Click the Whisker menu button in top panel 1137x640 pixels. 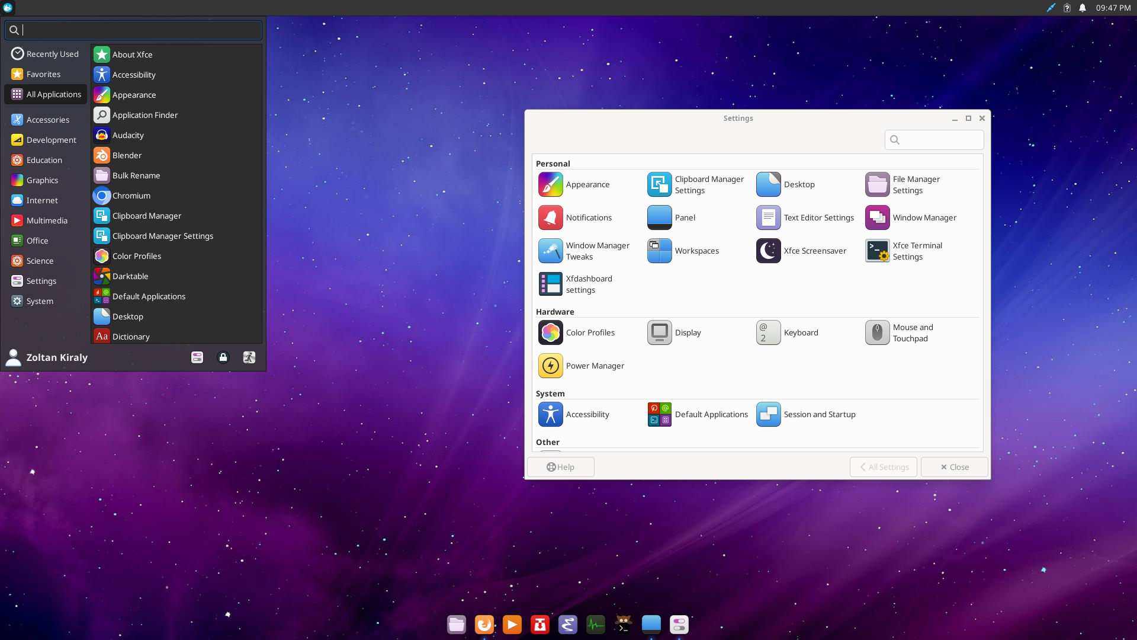(8, 8)
